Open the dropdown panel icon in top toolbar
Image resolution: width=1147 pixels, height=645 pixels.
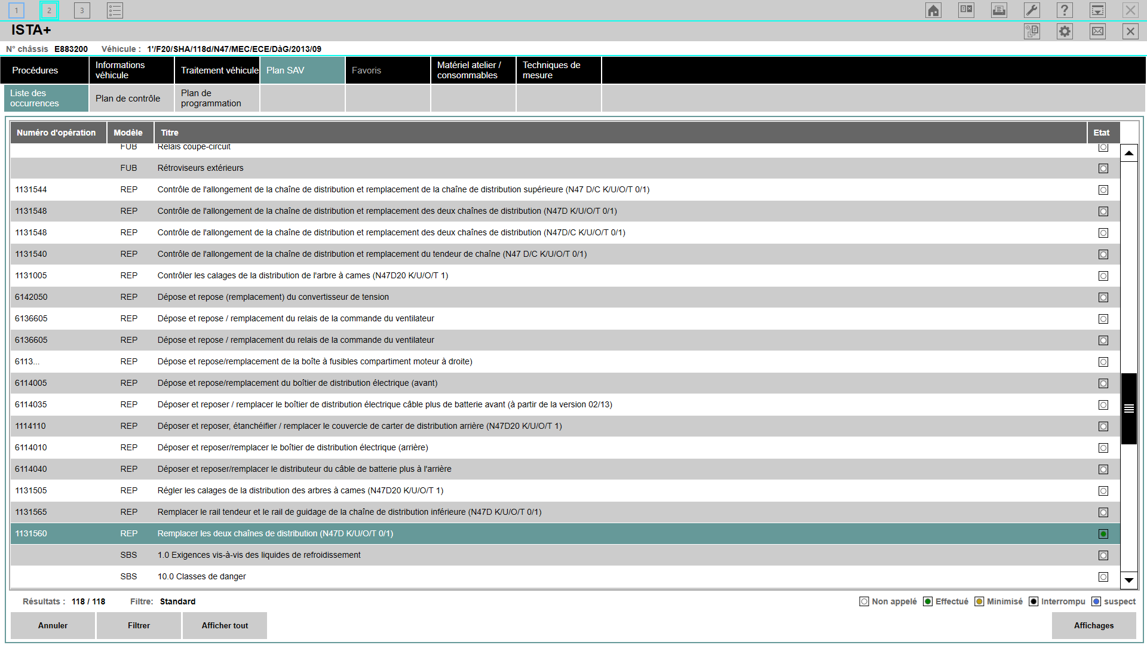point(1097,10)
